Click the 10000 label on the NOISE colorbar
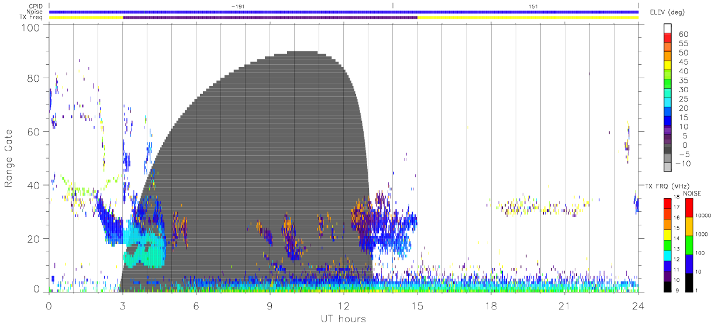 (703, 215)
